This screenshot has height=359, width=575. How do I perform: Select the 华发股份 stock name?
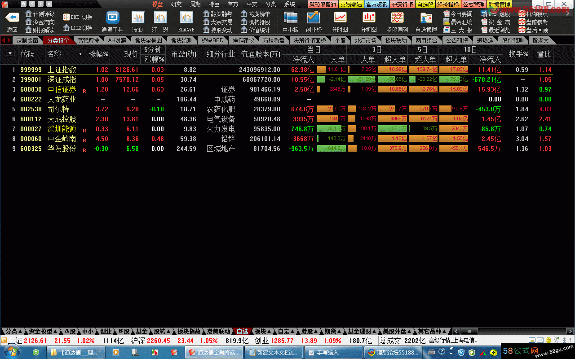pos(62,149)
